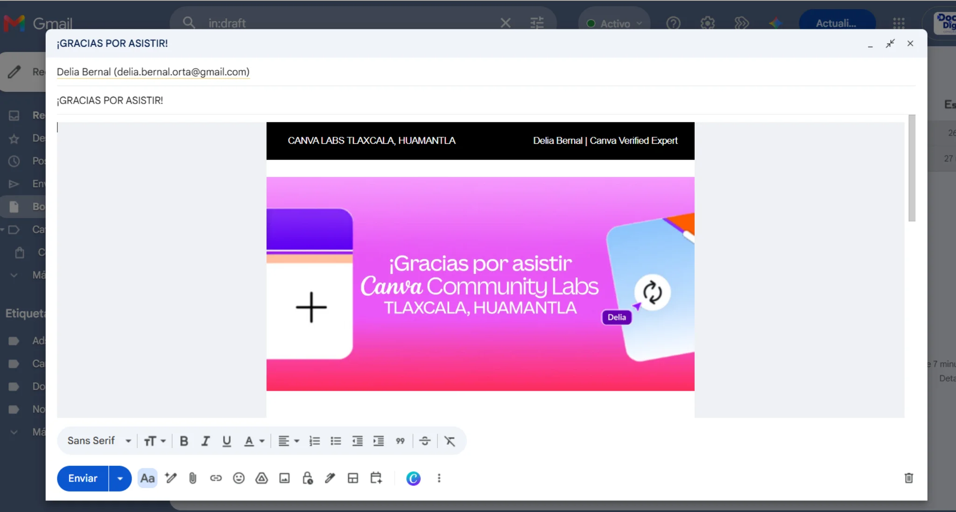Viewport: 956px width, 512px height.
Task: Insert a signature with the pen icon
Action: point(330,478)
